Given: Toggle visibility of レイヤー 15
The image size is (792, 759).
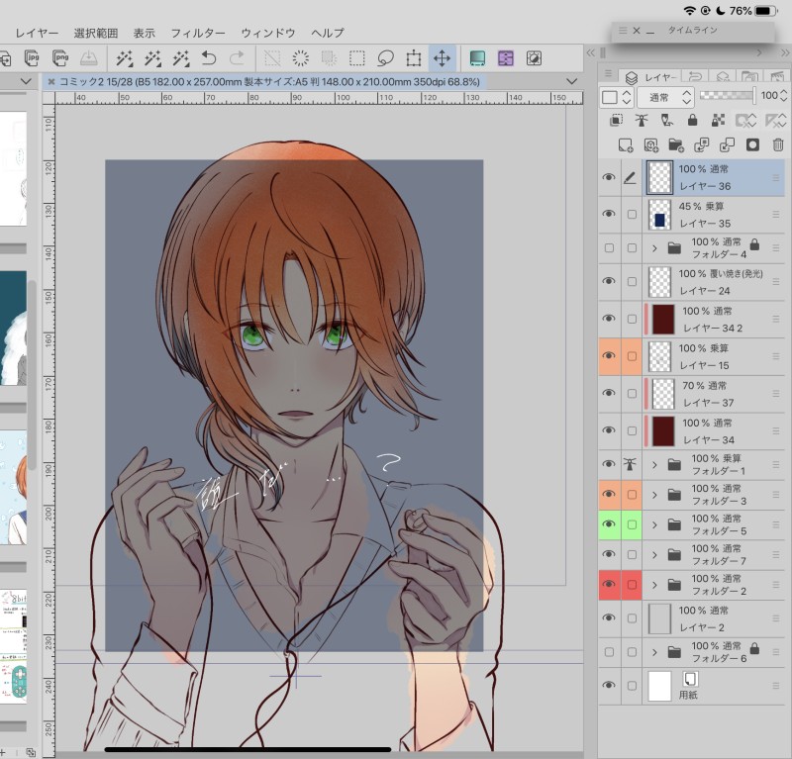Looking at the screenshot, I should coord(609,356).
